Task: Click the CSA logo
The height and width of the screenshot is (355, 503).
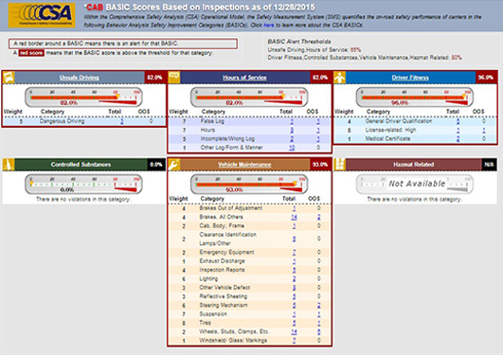Action: click(x=42, y=15)
